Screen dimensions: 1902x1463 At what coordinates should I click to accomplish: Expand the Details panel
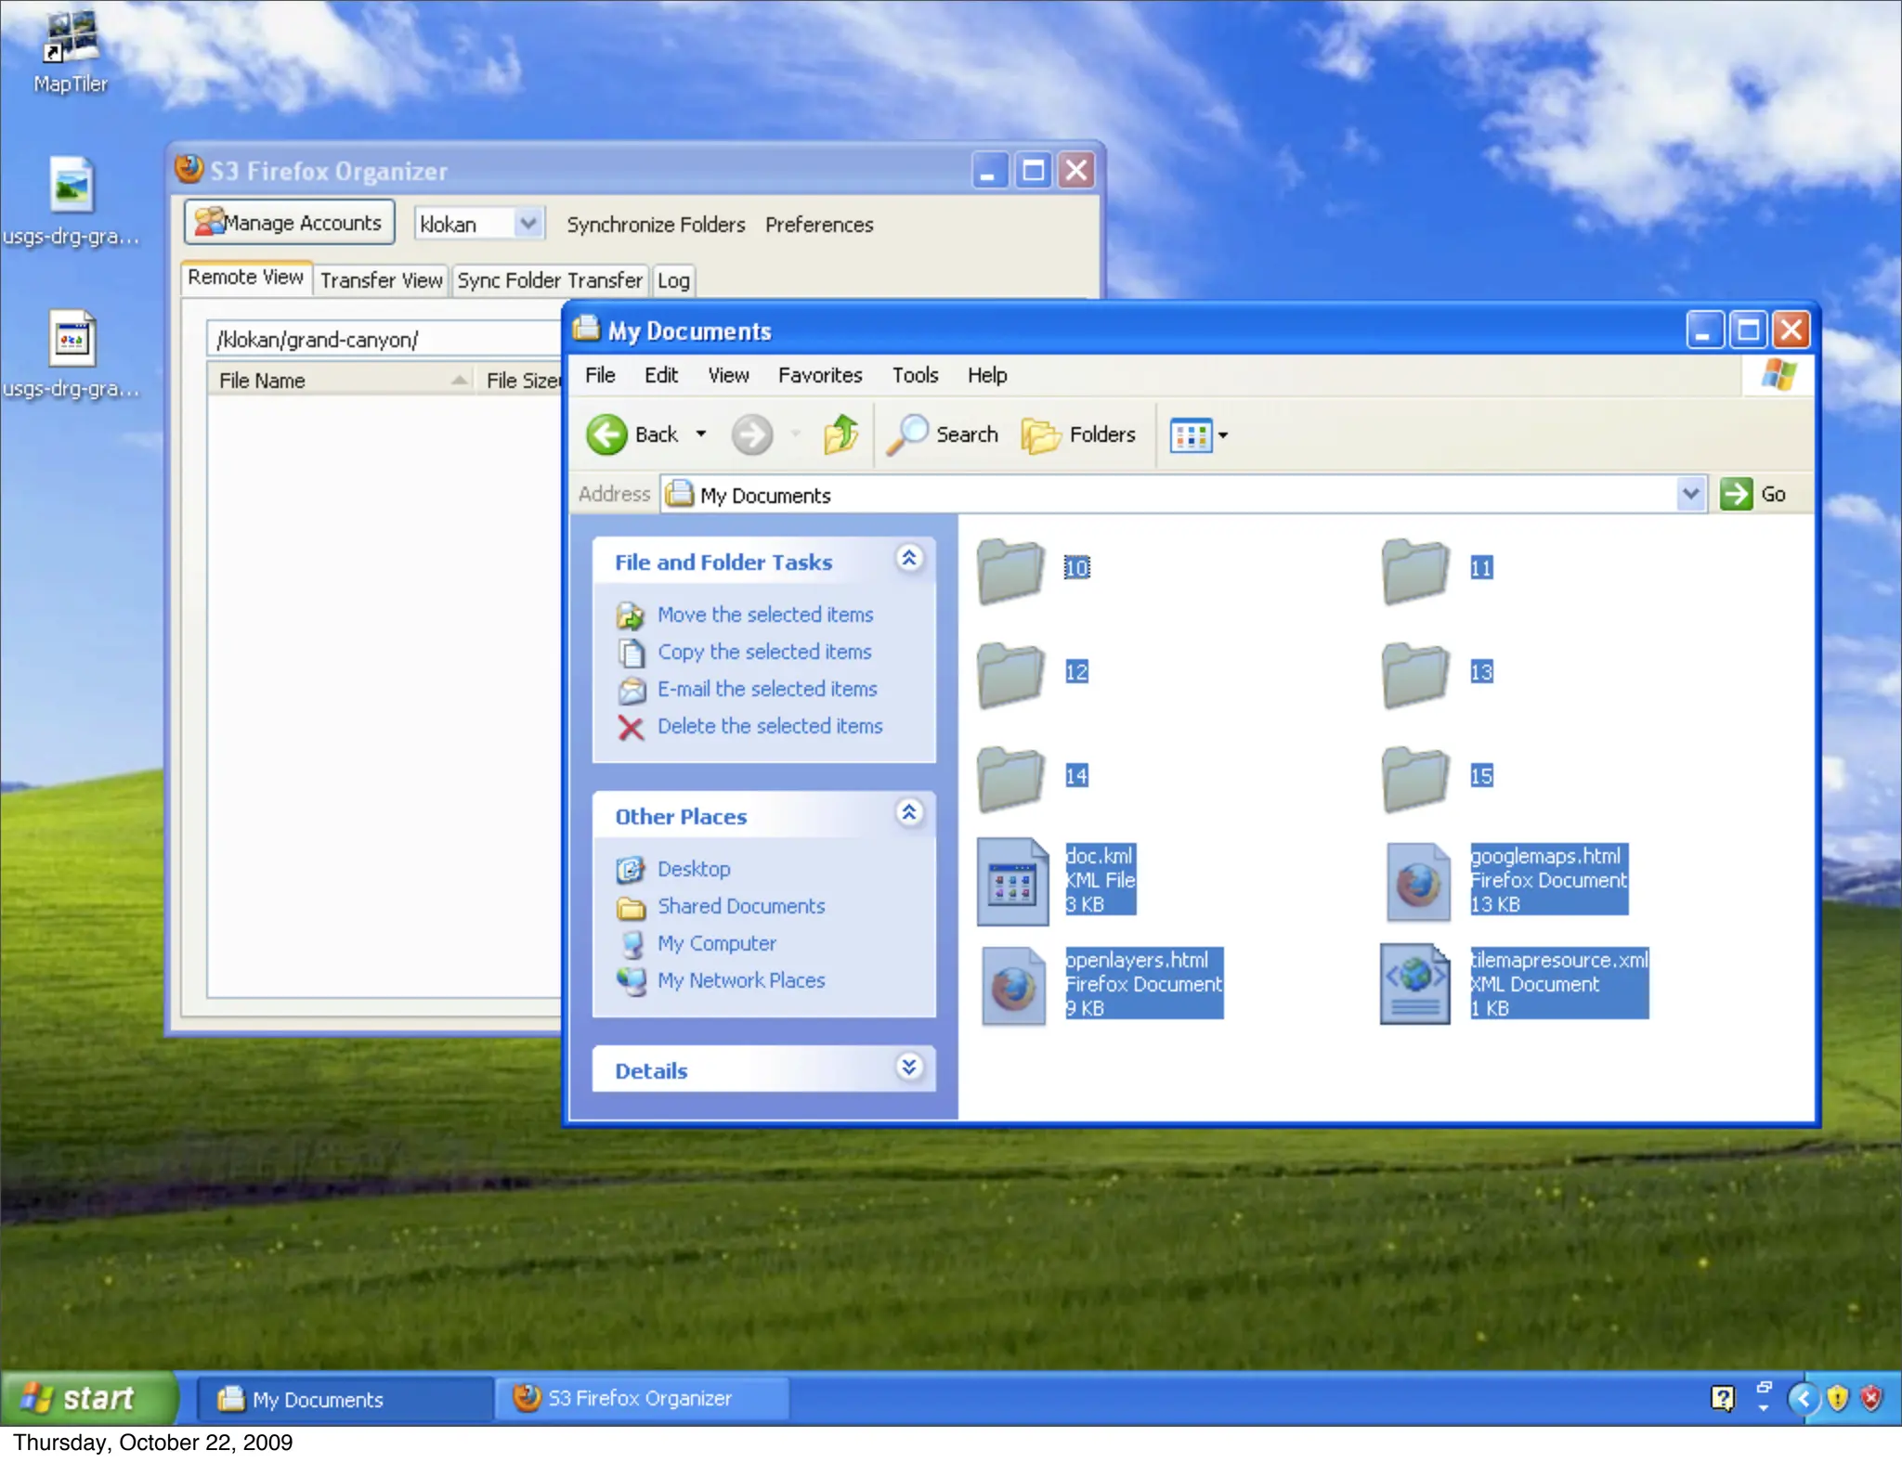point(909,1067)
